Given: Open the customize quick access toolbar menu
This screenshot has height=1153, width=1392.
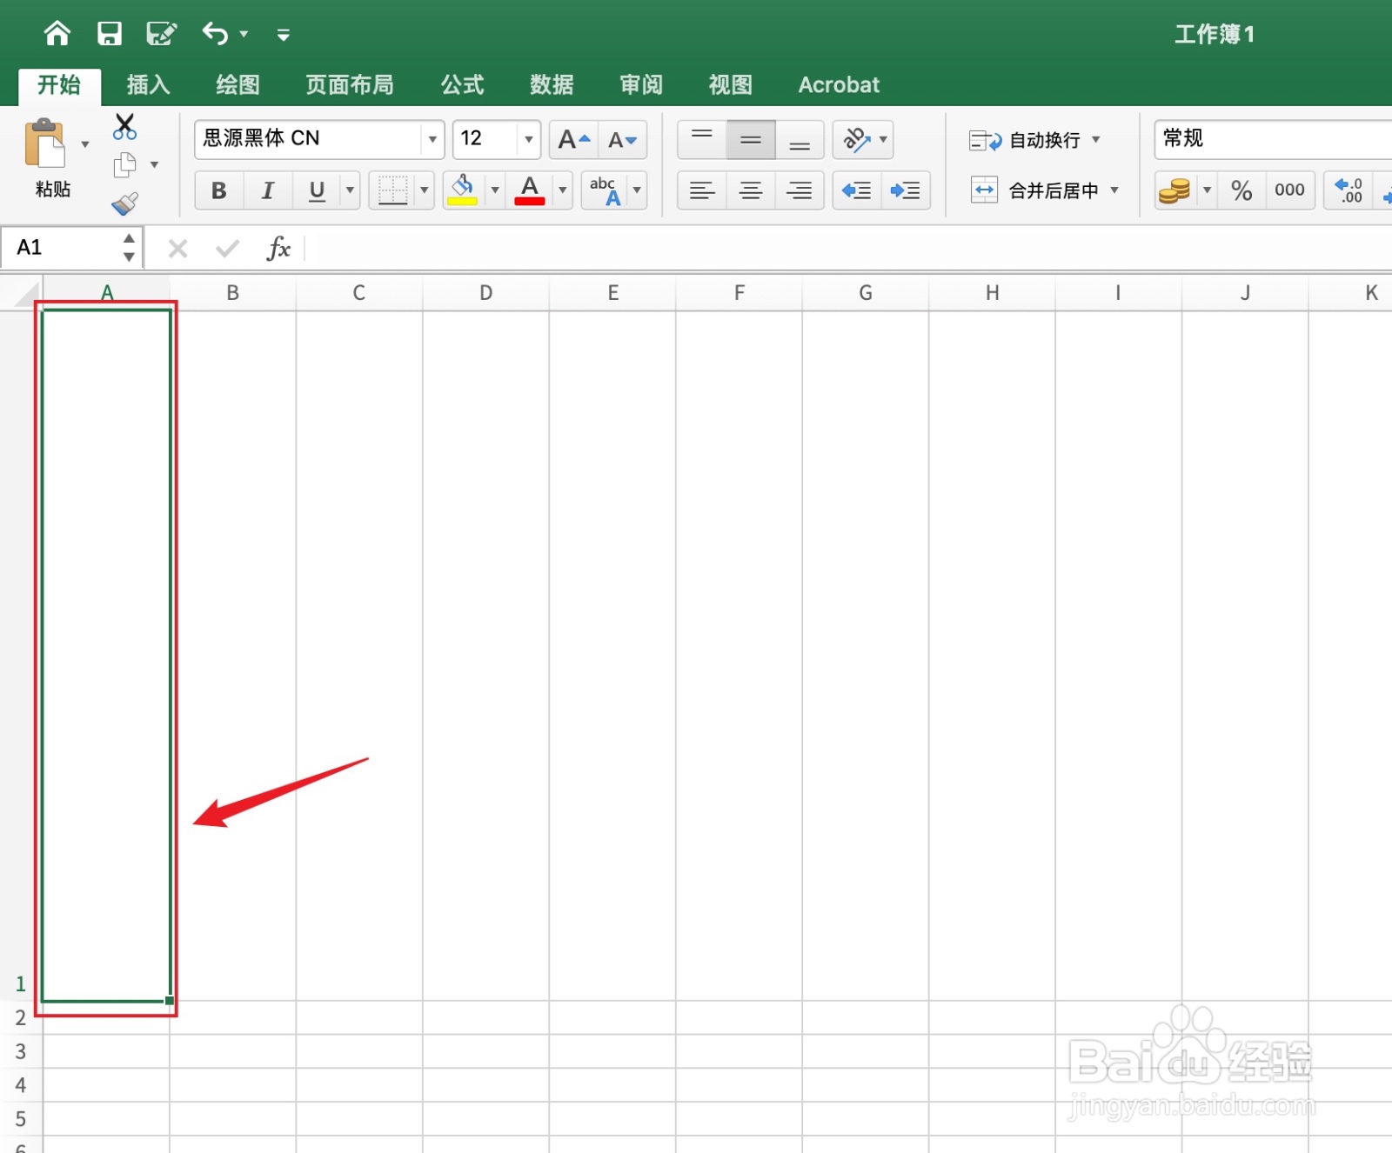Looking at the screenshot, I should coord(284,35).
